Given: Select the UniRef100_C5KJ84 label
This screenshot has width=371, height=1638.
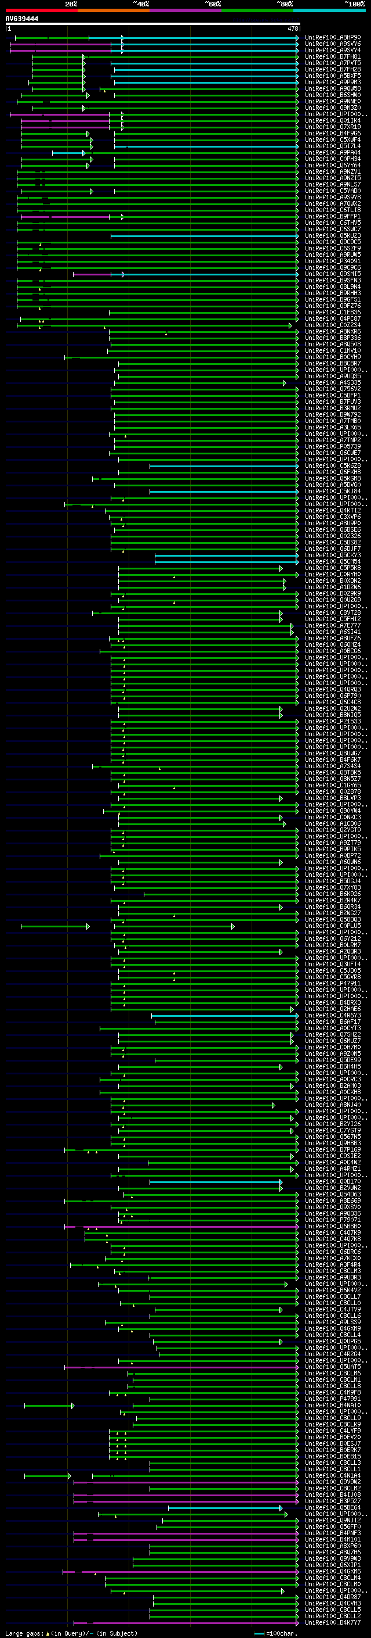Looking at the screenshot, I should tap(332, 491).
